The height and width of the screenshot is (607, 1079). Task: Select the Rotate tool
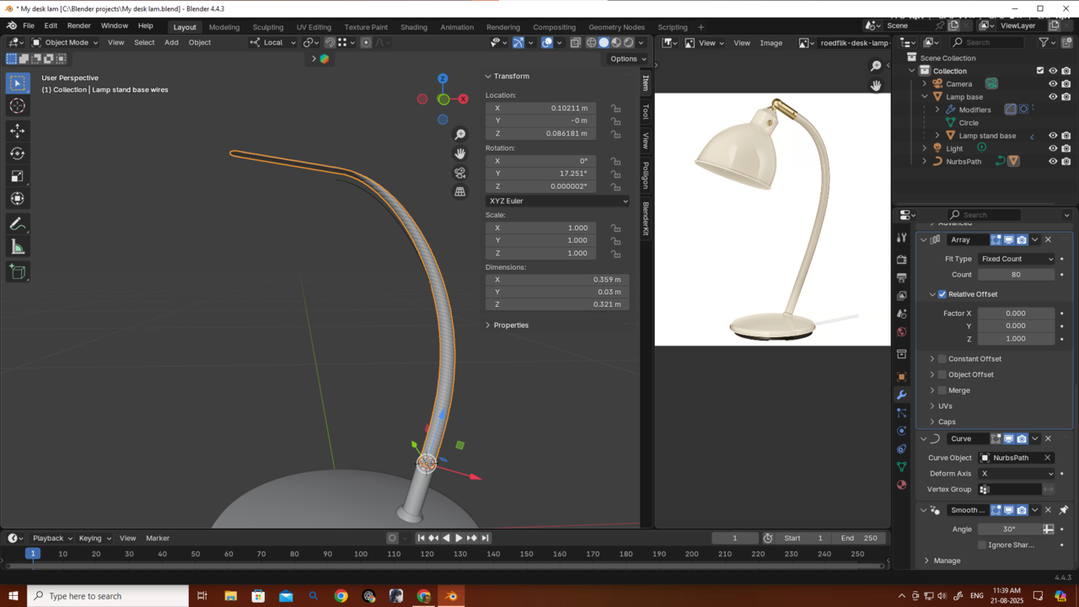click(x=17, y=153)
